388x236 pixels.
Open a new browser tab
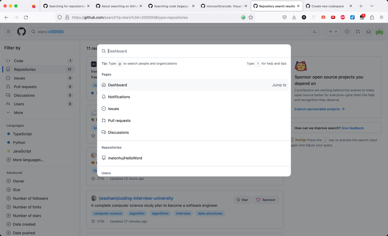click(x=361, y=6)
